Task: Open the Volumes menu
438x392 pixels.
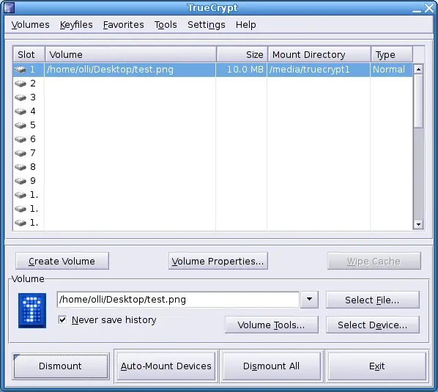Action: [31, 25]
